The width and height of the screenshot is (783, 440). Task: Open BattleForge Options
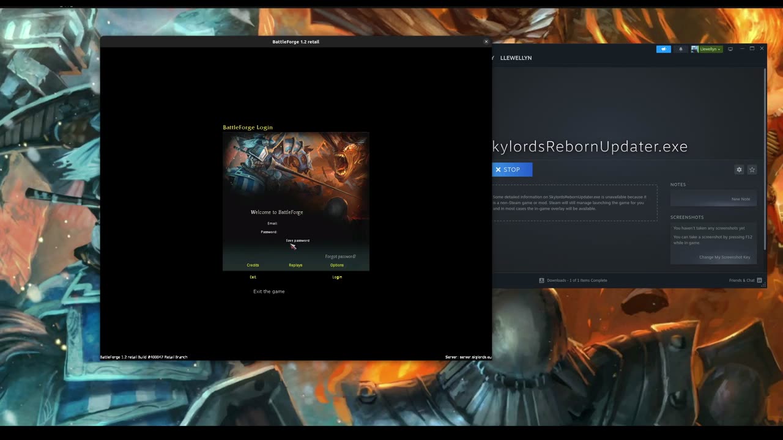(x=337, y=265)
